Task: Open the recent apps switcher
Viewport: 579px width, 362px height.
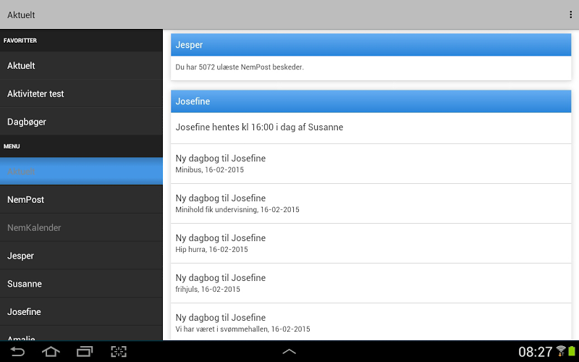Action: point(85,352)
